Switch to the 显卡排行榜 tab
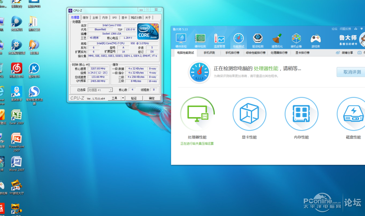Image resolution: width=365 pixels, height=216 pixels. (302, 53)
